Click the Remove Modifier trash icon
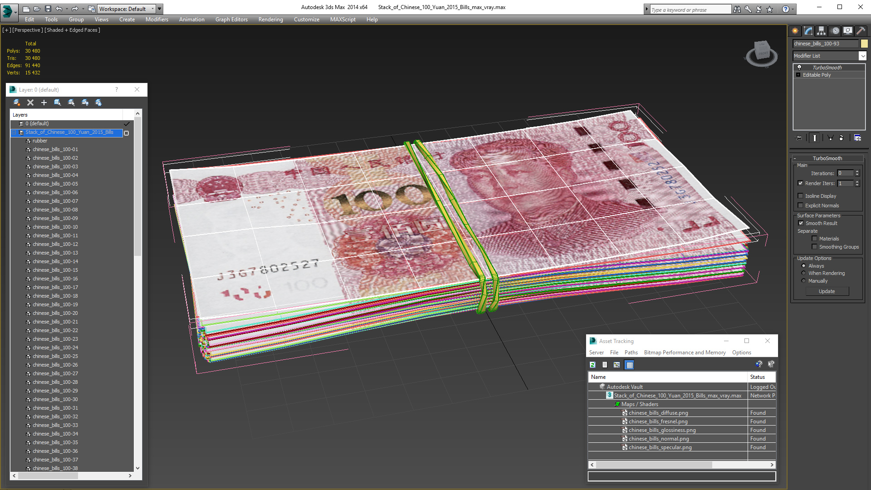 pos(842,138)
